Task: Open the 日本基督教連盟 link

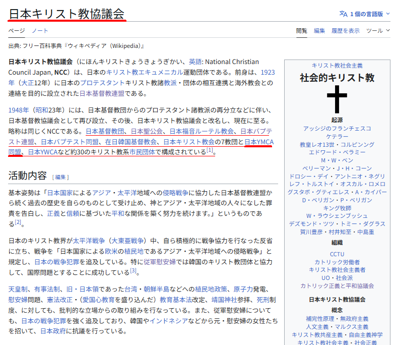Action: point(102,94)
